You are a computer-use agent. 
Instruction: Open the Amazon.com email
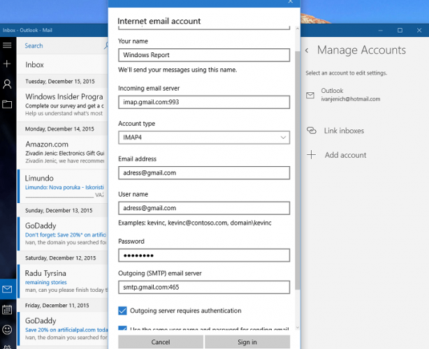click(x=63, y=152)
